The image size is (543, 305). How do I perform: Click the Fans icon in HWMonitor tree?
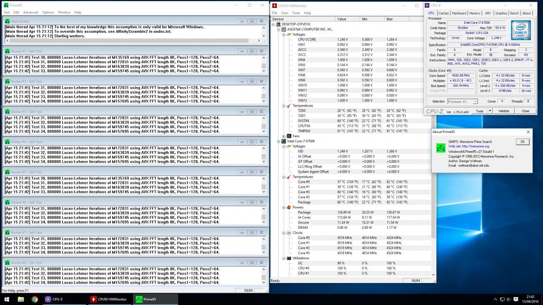coord(289,136)
